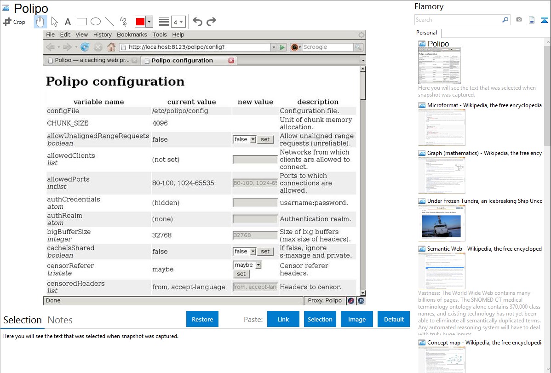Switch to the Notes tab
Viewport: 551px width, 373px height.
click(x=60, y=320)
